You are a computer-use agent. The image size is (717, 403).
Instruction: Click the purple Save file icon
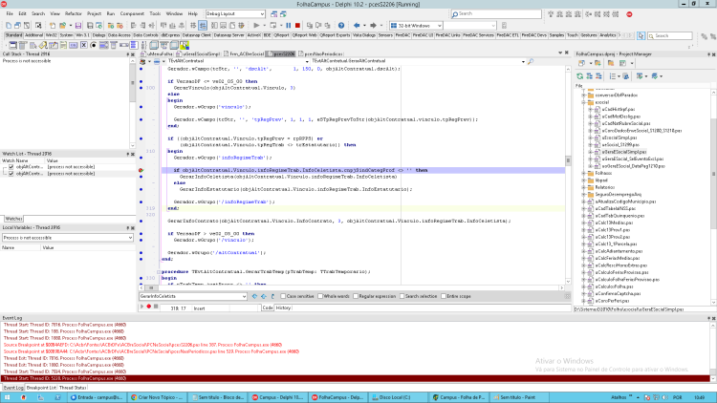pos(78,26)
